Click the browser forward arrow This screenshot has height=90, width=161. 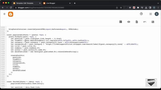(x=7, y=7)
